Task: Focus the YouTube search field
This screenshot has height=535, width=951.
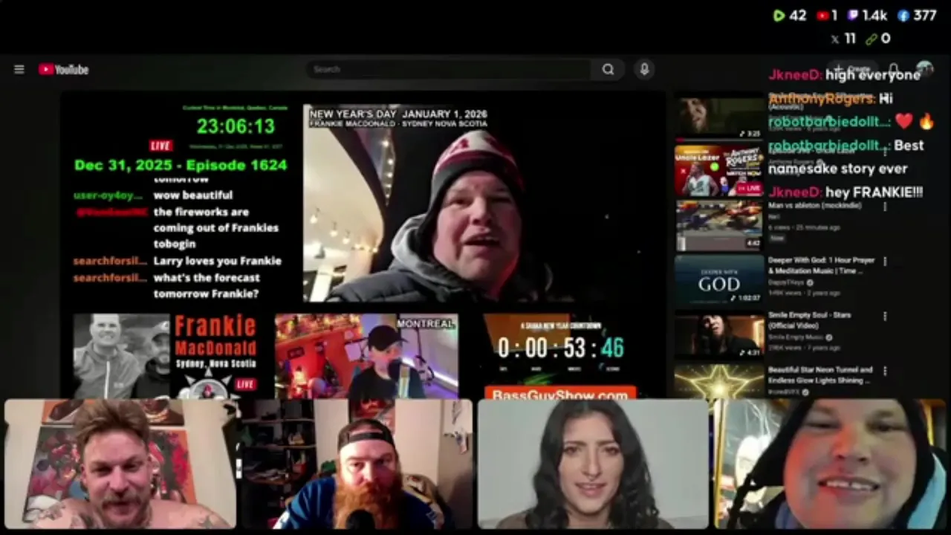Action: (x=449, y=69)
